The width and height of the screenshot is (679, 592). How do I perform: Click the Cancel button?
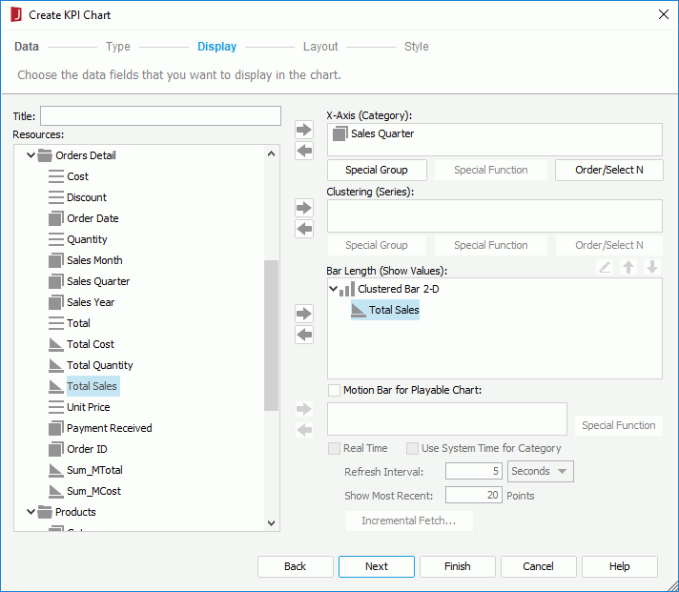point(538,566)
